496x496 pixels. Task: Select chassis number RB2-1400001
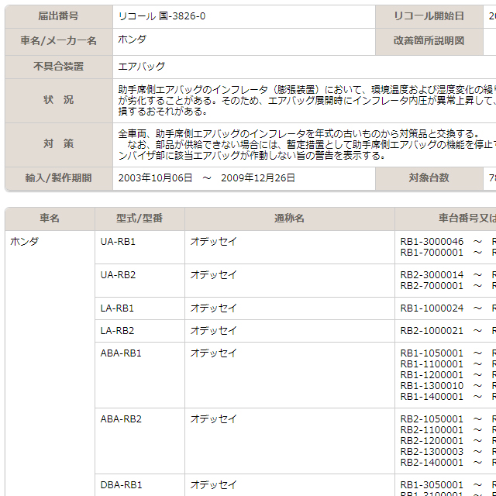click(x=432, y=463)
